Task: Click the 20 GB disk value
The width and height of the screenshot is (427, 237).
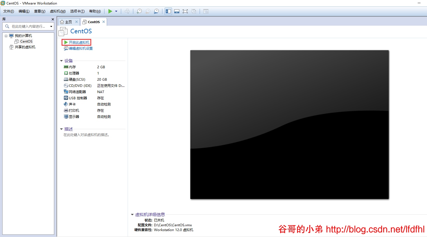Action: click(x=102, y=80)
